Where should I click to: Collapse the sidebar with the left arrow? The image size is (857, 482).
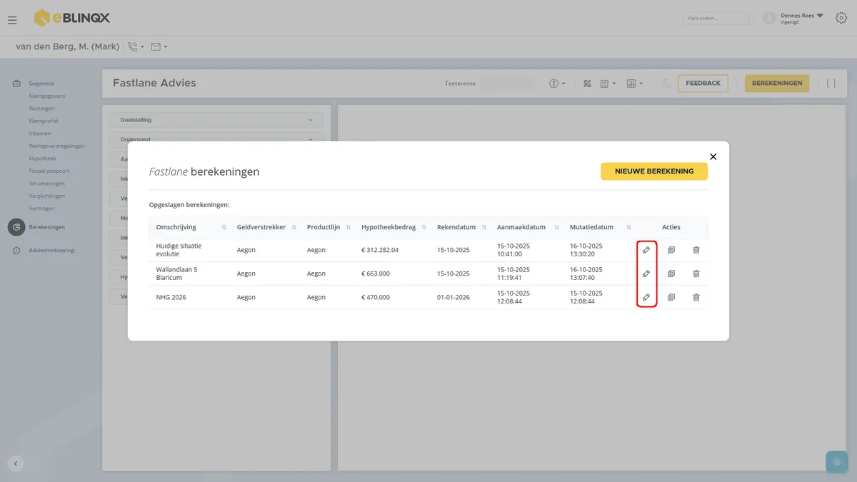[16, 463]
